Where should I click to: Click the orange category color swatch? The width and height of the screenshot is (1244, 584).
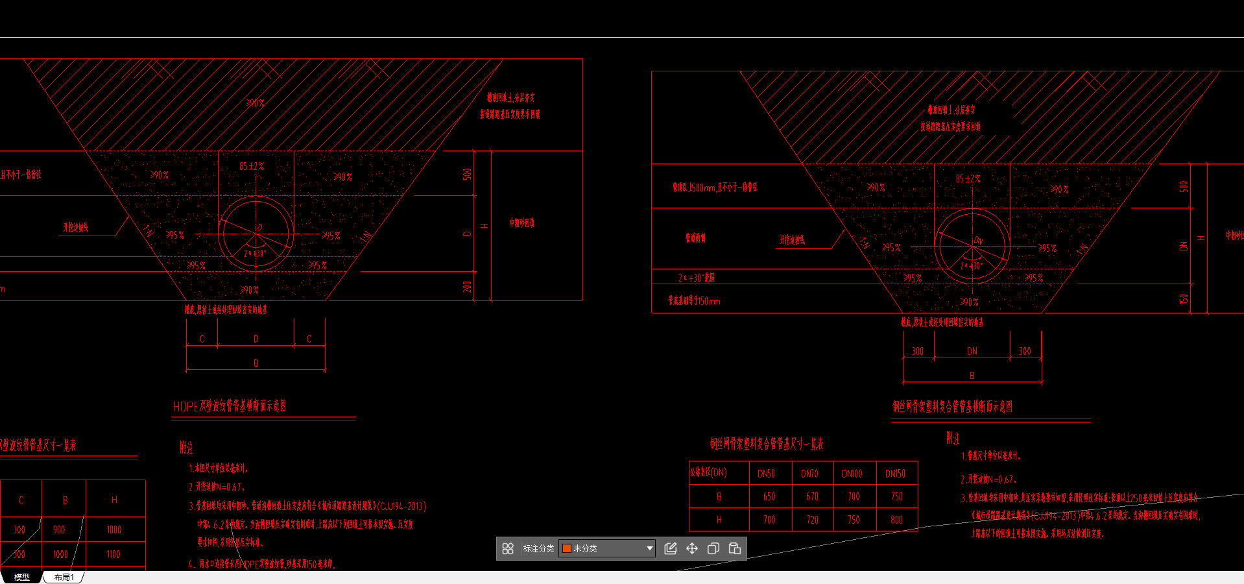tap(566, 548)
